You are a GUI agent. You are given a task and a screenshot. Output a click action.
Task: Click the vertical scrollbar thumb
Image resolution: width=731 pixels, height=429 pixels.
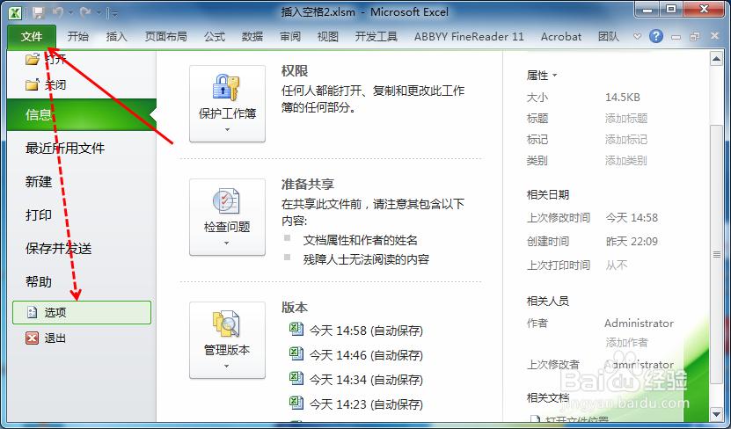pyautogui.click(x=717, y=254)
